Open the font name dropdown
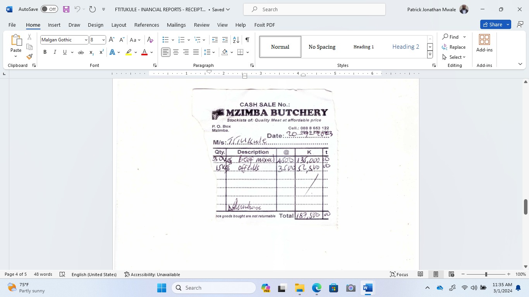The width and height of the screenshot is (529, 297). click(x=86, y=40)
